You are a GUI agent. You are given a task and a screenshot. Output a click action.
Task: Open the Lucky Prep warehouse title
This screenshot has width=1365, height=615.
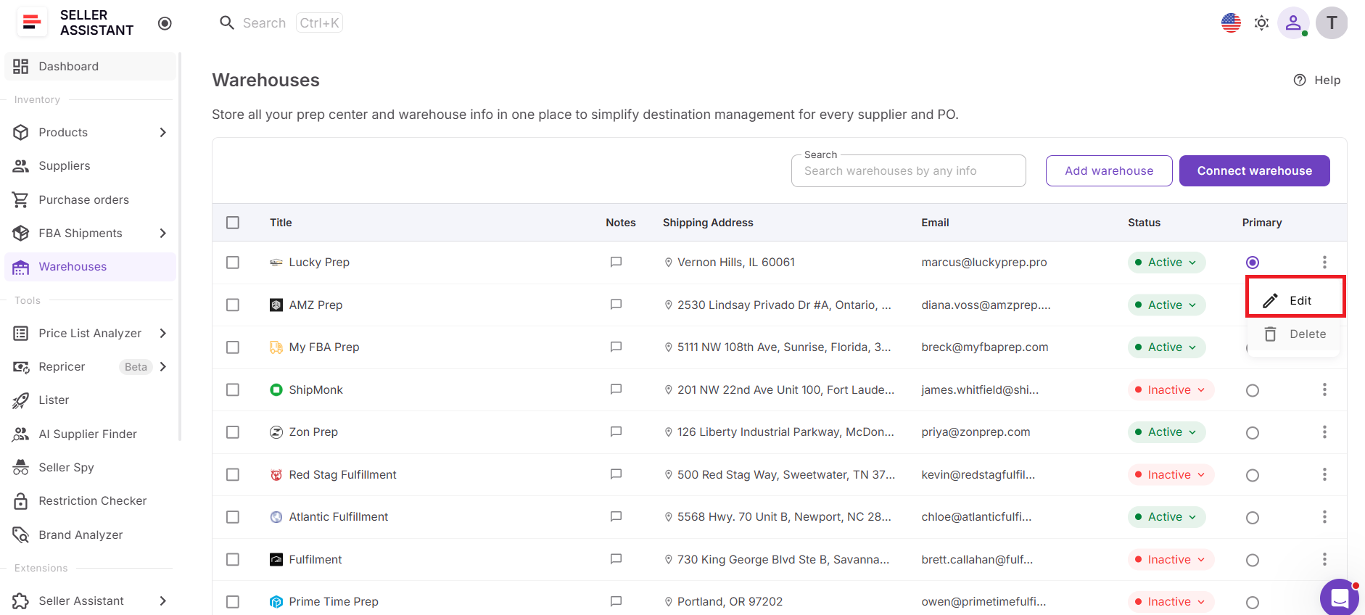[319, 263]
